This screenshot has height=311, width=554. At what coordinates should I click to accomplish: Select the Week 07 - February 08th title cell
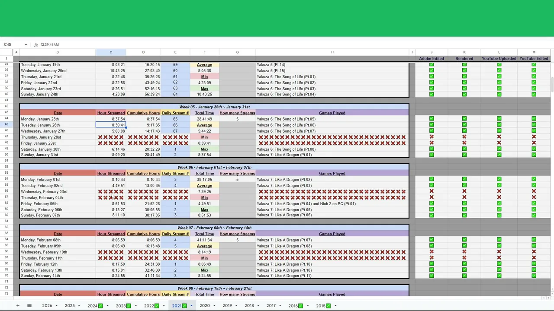[214, 228]
